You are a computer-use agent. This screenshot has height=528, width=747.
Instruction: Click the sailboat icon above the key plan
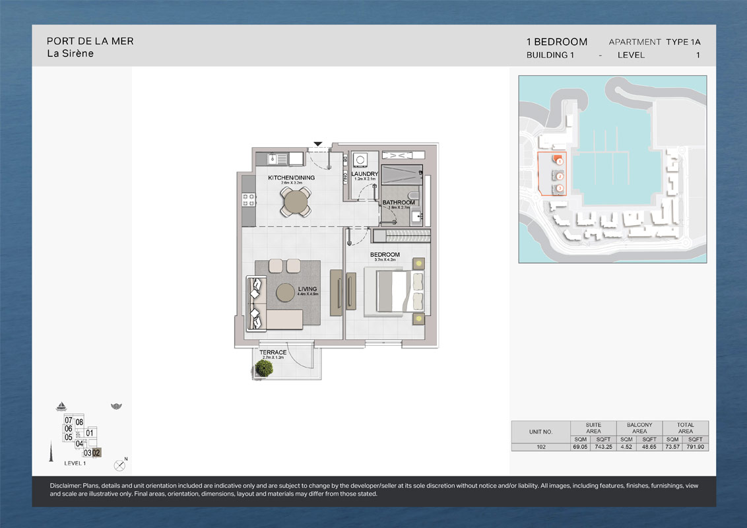coord(62,407)
